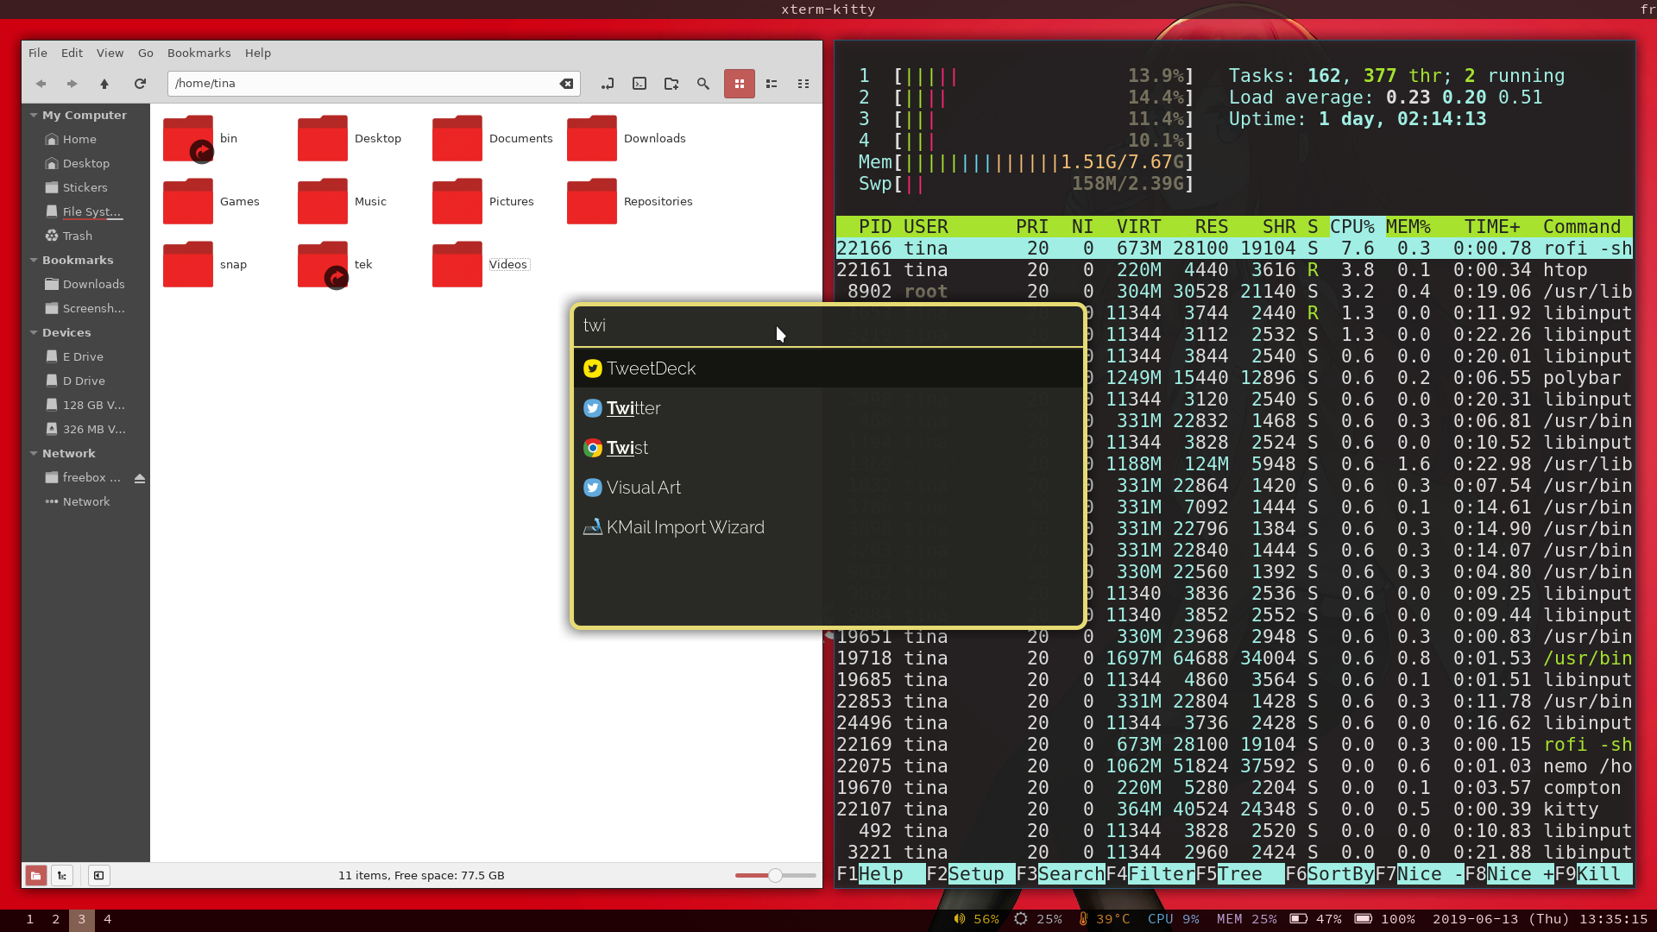Select the Music folder icon
Screen dimensions: 1657x932
pyautogui.click(x=323, y=201)
